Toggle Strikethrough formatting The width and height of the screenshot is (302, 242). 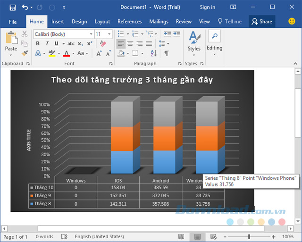tap(70, 44)
